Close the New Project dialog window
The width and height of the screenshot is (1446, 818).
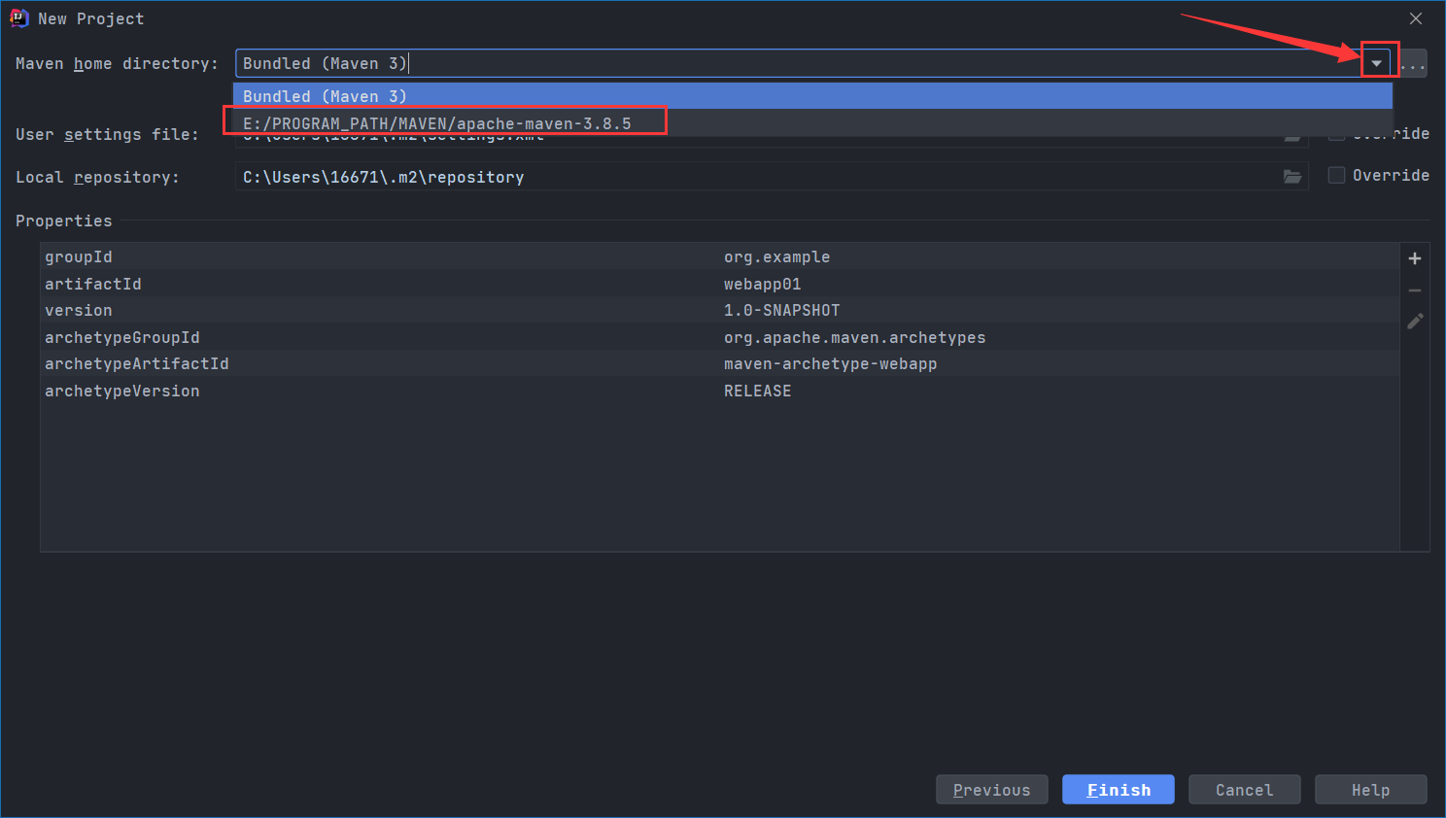1416,18
